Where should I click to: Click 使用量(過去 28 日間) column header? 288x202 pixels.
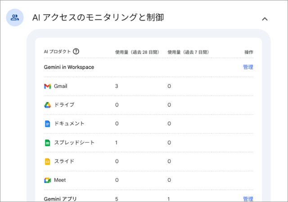tap(137, 52)
